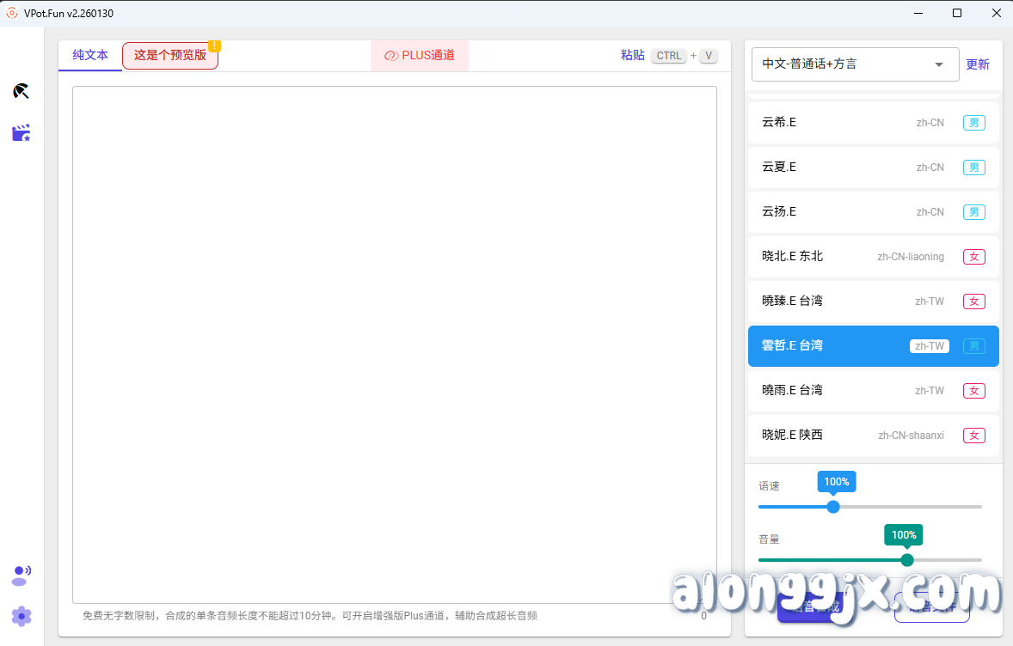Enable the PLUS通道 channel
Viewport: 1013px width, 646px height.
pyautogui.click(x=419, y=55)
